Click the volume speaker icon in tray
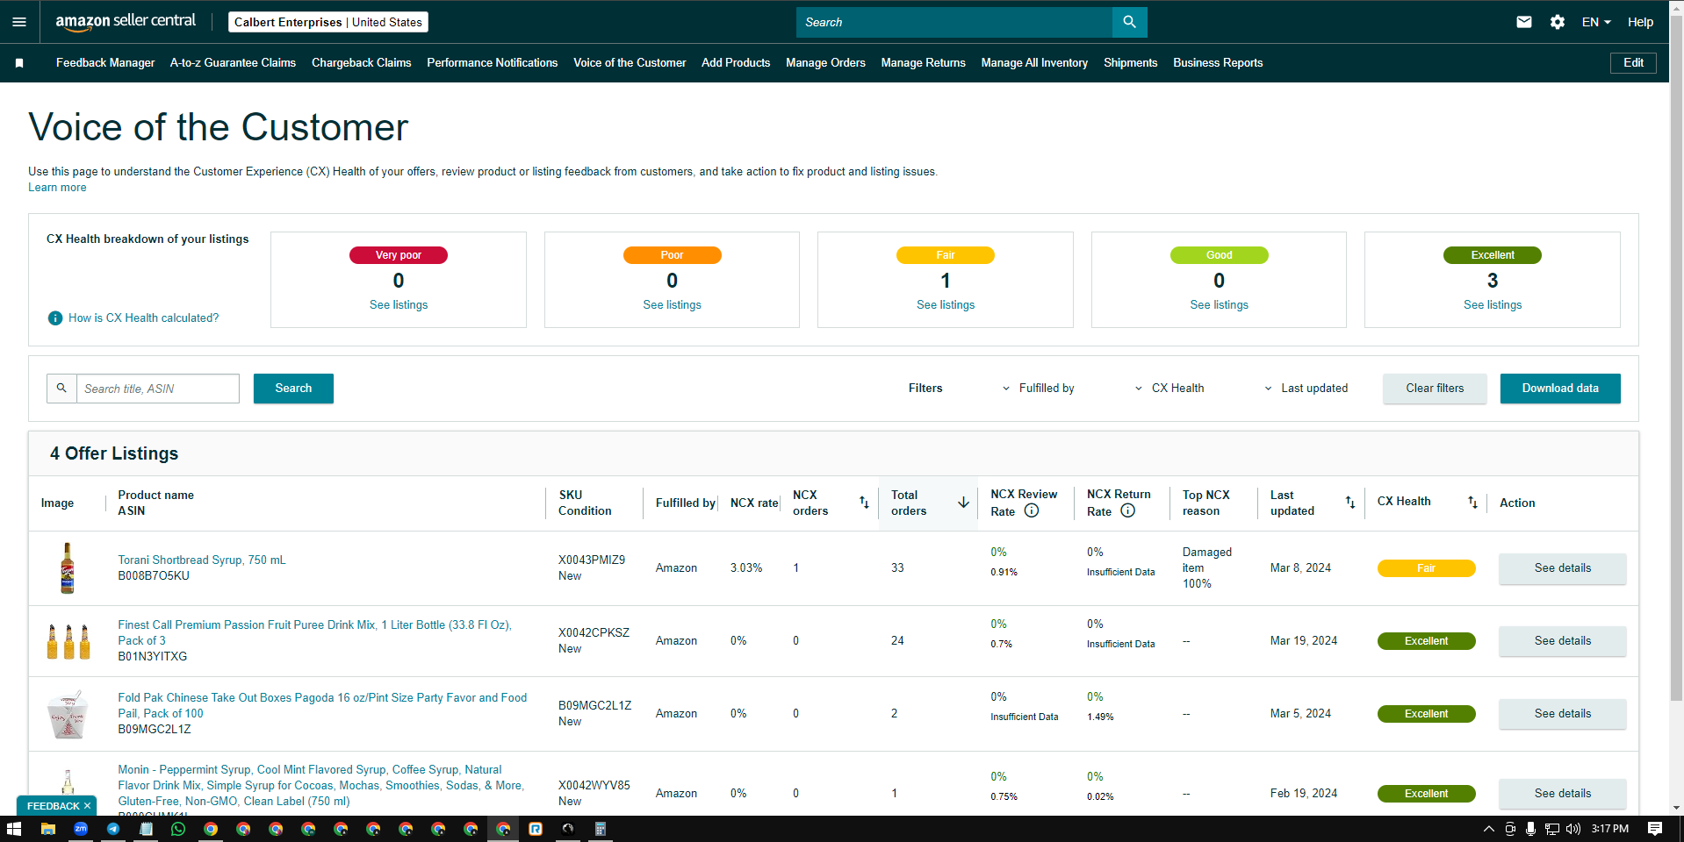1684x842 pixels. tap(1572, 829)
